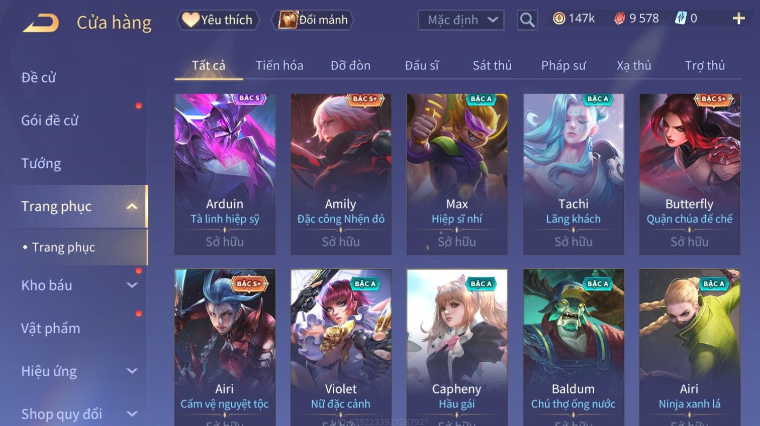Select the Tiến hóa tab
Viewport: 760px width, 426px height.
279,66
